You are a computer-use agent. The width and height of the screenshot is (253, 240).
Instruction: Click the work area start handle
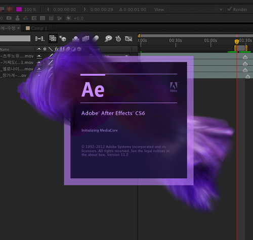click(235, 48)
